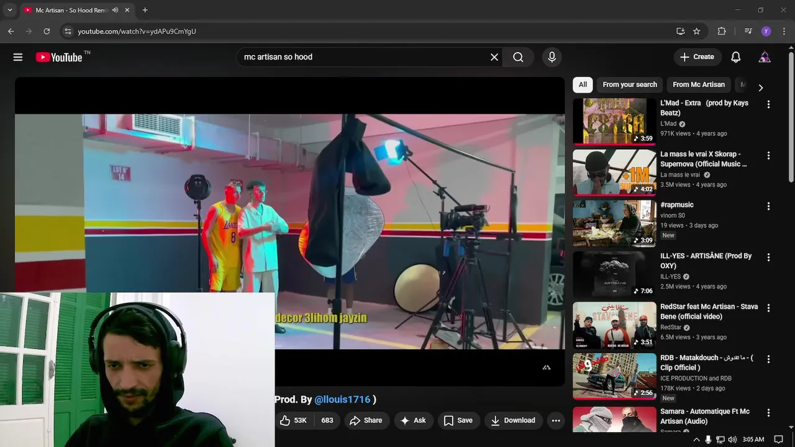Bookmark this page with the star
The image size is (795, 447).
click(696, 31)
